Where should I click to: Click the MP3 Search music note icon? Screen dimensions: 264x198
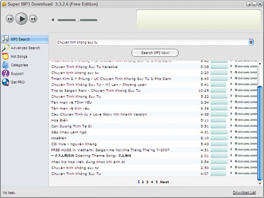(x=5, y=39)
